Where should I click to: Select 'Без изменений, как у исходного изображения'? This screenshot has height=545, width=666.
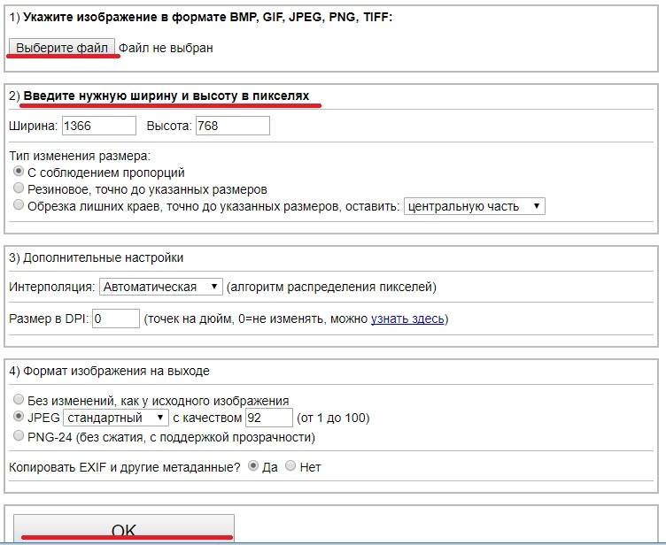[19, 400]
